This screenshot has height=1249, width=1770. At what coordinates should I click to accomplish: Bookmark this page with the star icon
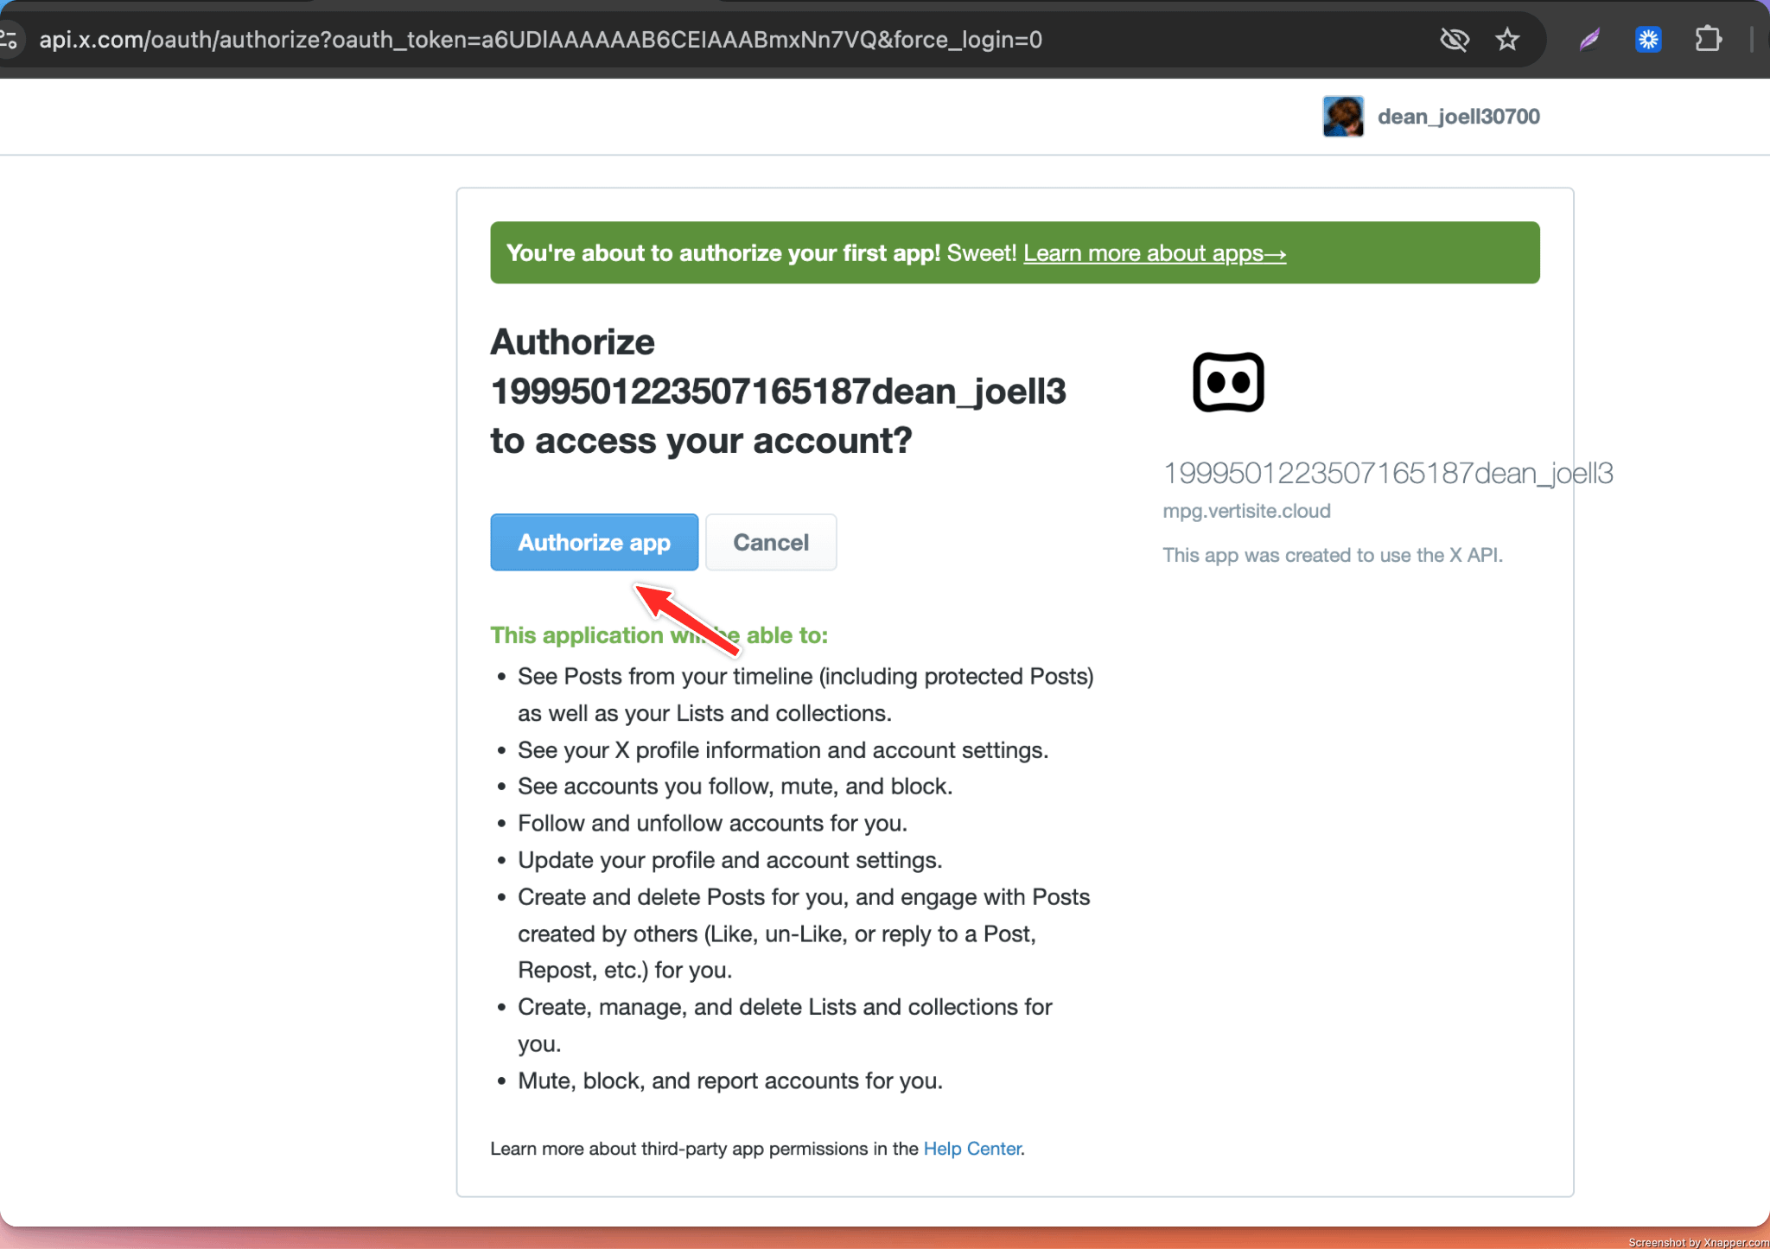point(1507,40)
